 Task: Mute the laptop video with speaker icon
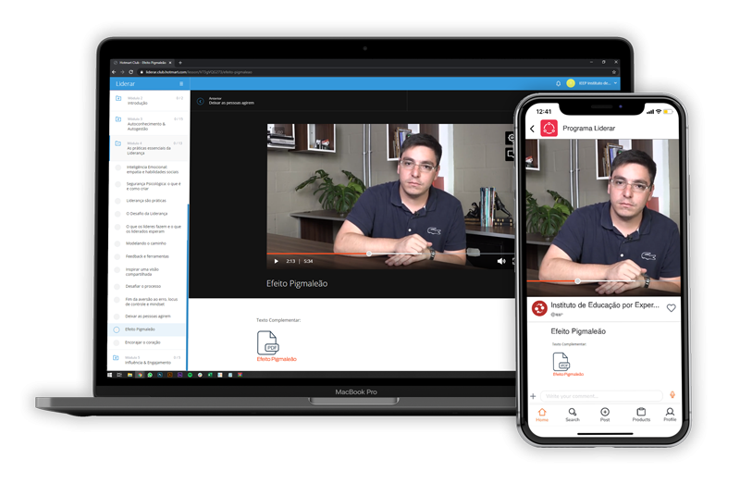pyautogui.click(x=501, y=261)
